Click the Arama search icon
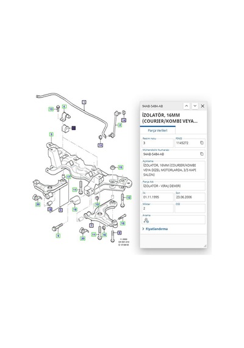 146,220
